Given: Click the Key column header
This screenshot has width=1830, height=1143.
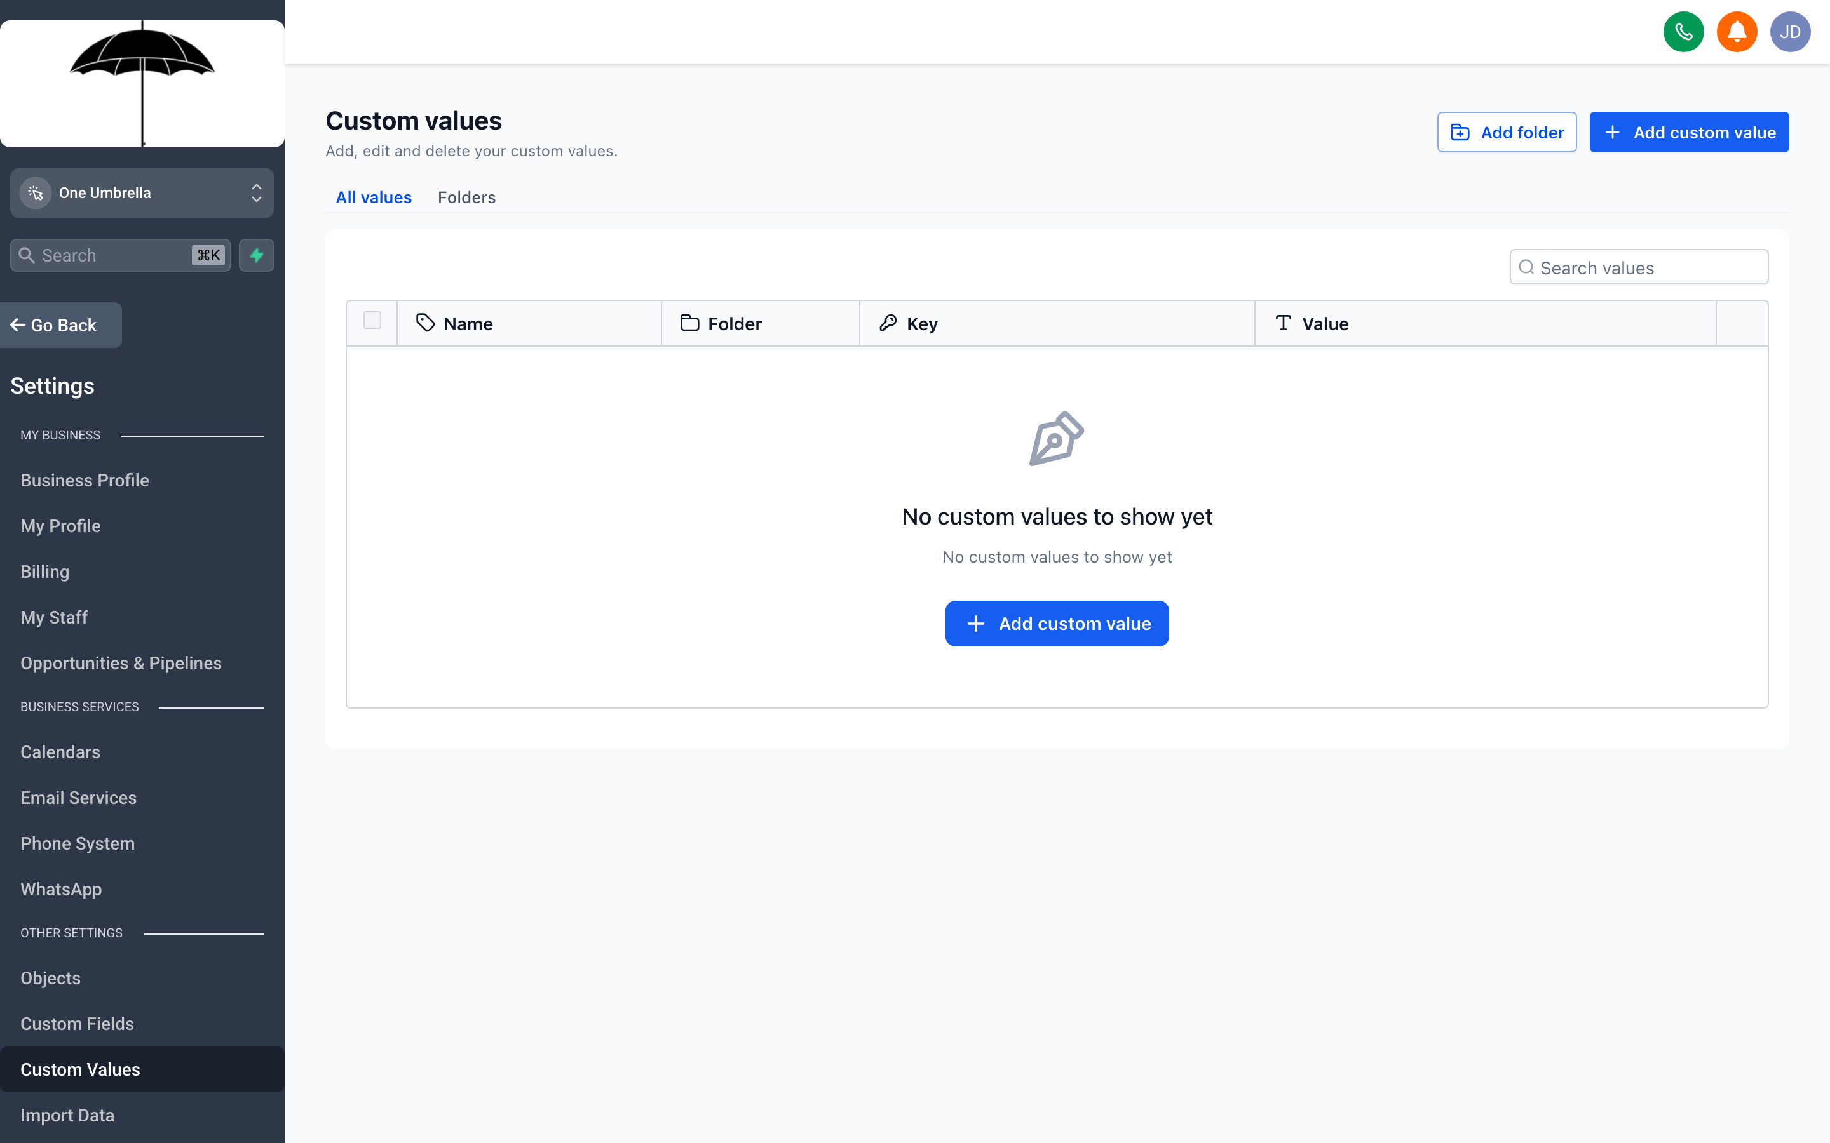Looking at the screenshot, I should pos(1057,324).
